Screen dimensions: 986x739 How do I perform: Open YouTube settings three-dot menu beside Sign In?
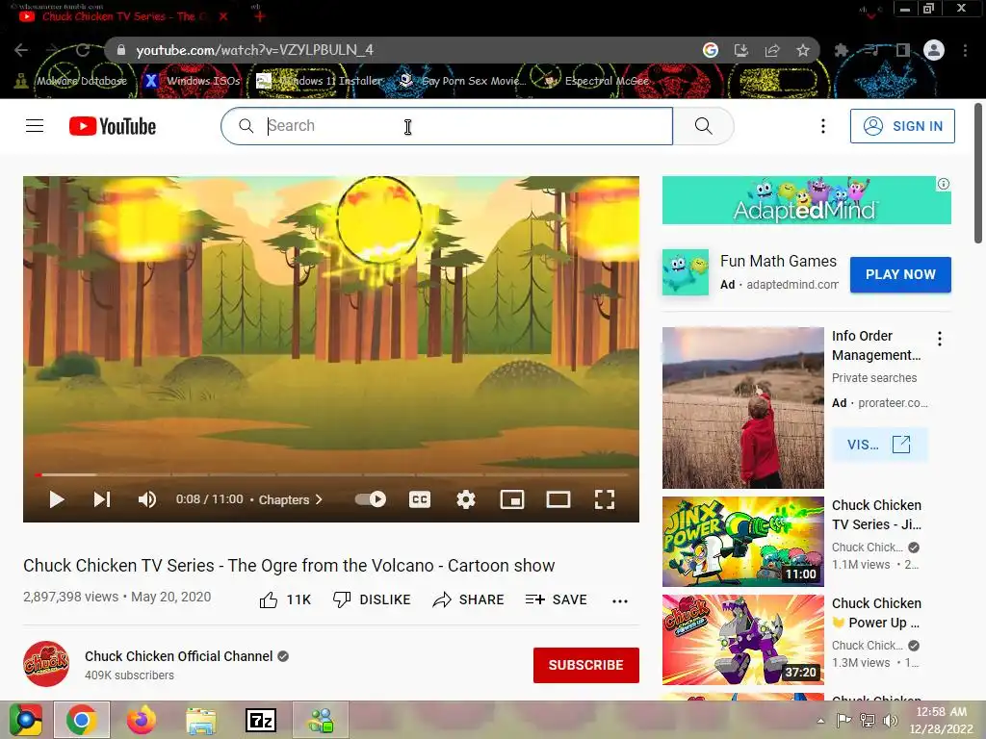(x=822, y=126)
